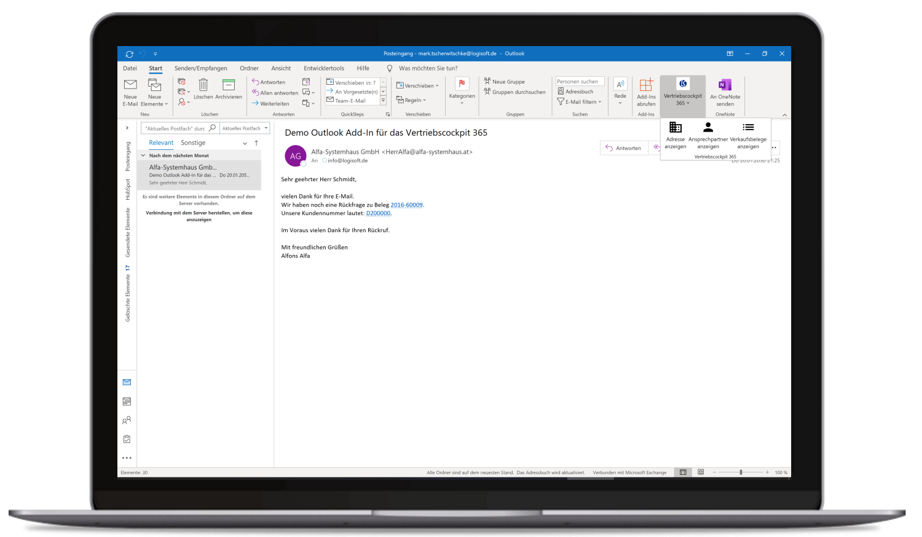Open the Entwicklertools tab
The height and width of the screenshot is (537, 922).
(x=324, y=68)
